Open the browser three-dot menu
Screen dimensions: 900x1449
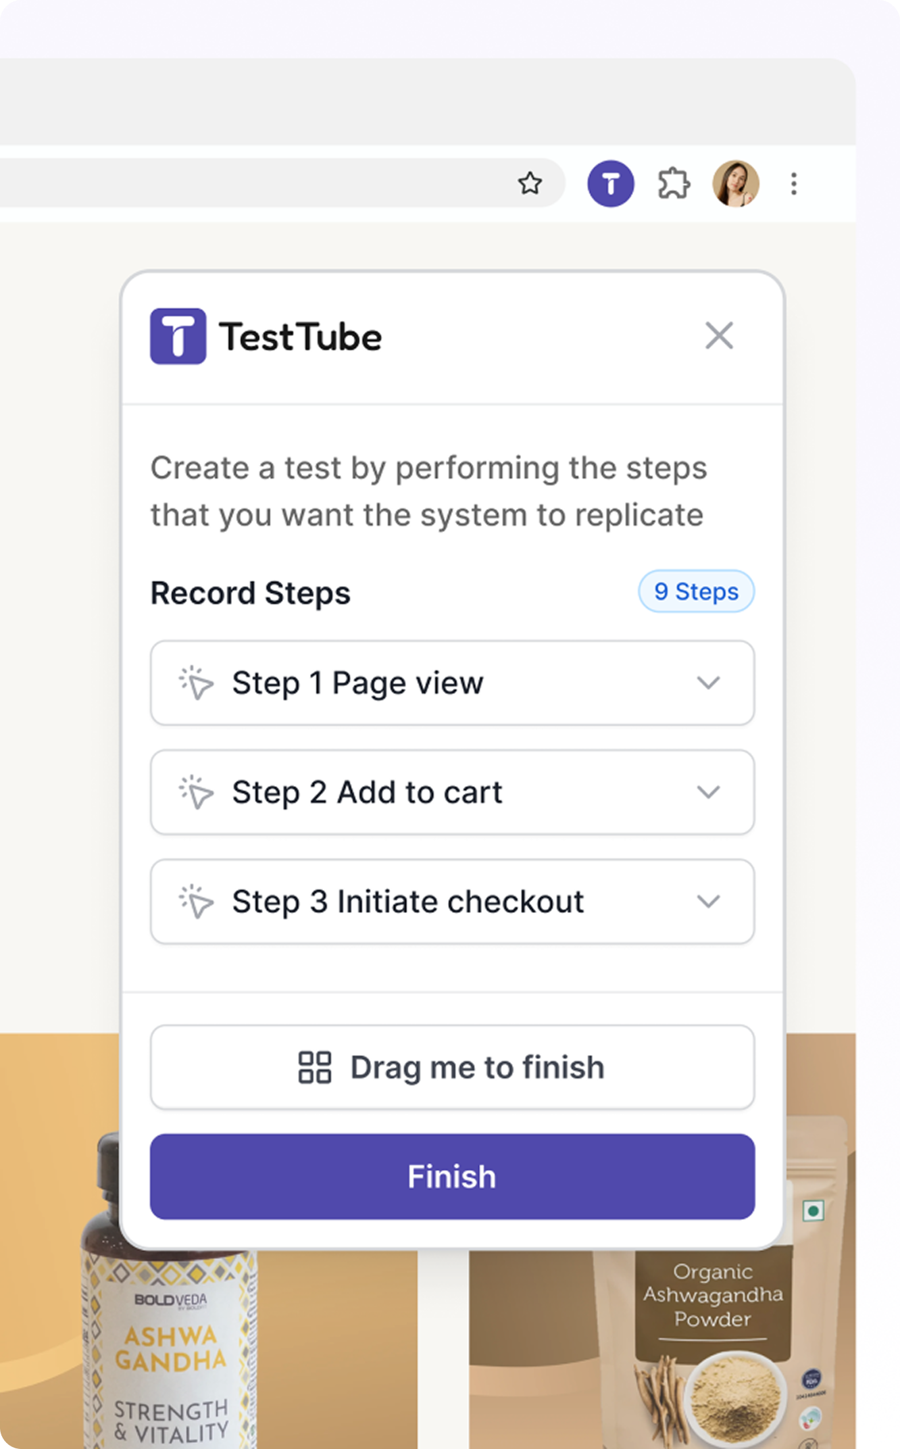(794, 183)
